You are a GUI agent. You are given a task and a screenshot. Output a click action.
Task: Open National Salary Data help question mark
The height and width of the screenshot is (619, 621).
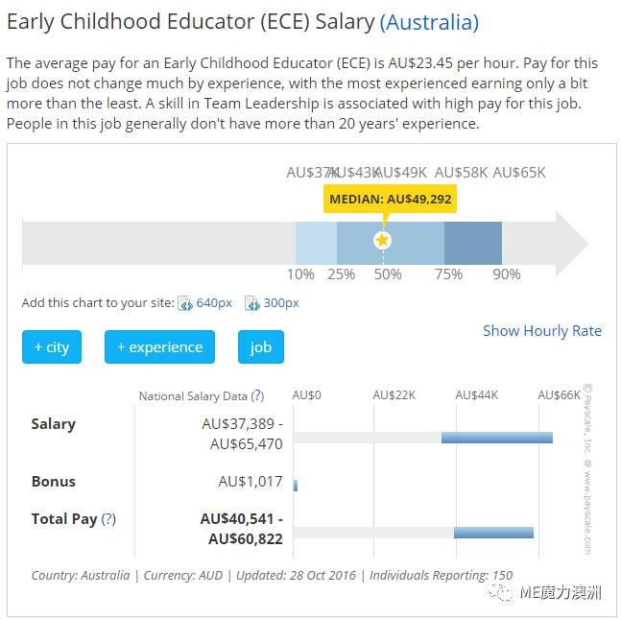tap(257, 395)
